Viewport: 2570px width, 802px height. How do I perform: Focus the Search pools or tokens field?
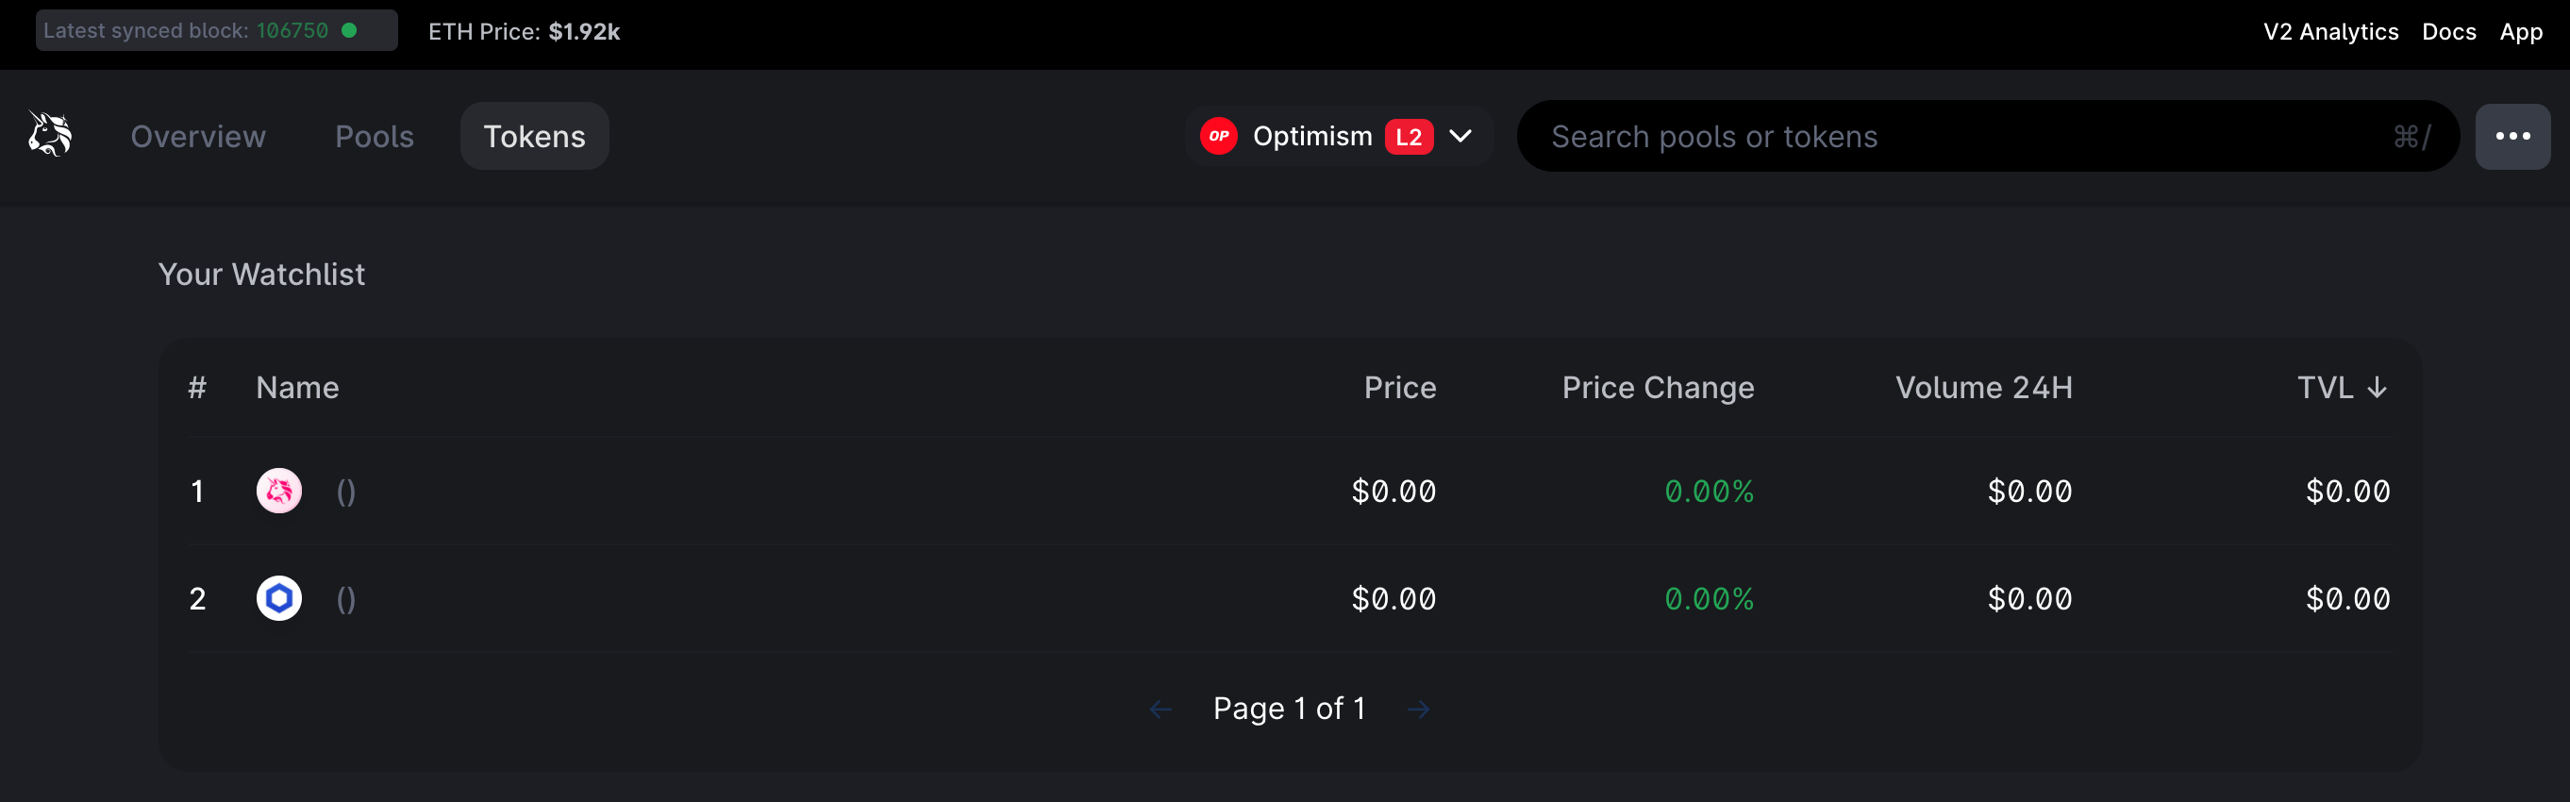coord(1987,137)
